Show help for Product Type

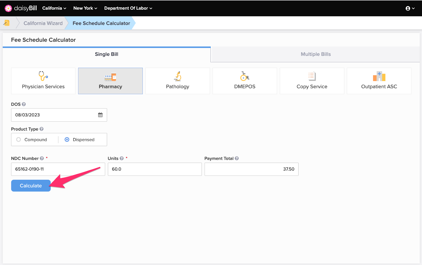(41, 129)
